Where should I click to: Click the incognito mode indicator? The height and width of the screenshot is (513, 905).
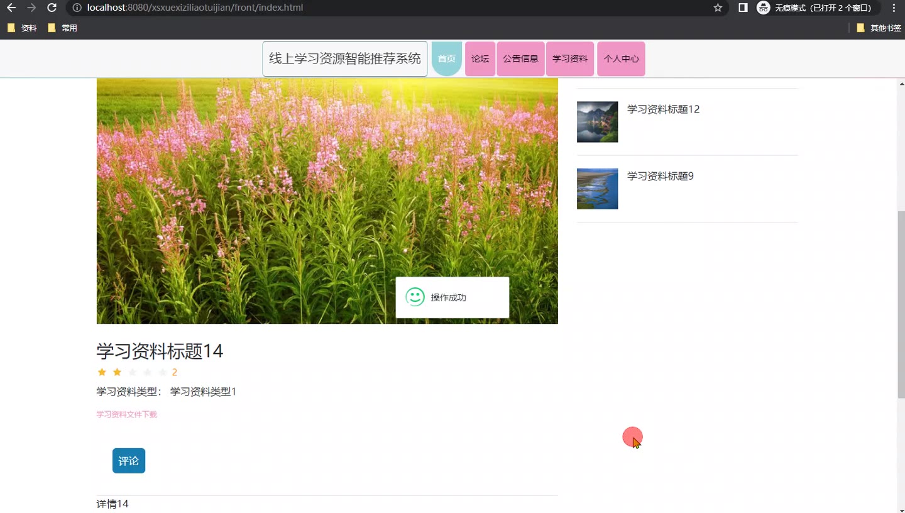(x=818, y=8)
